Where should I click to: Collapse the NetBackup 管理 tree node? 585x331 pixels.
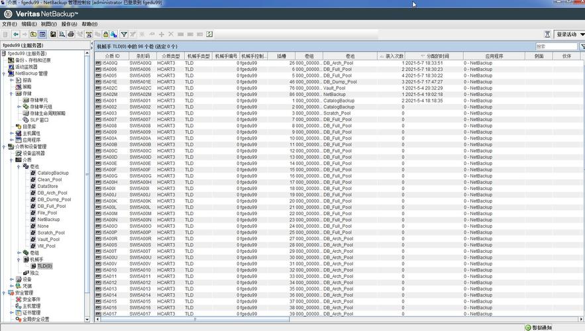pyautogui.click(x=4, y=73)
